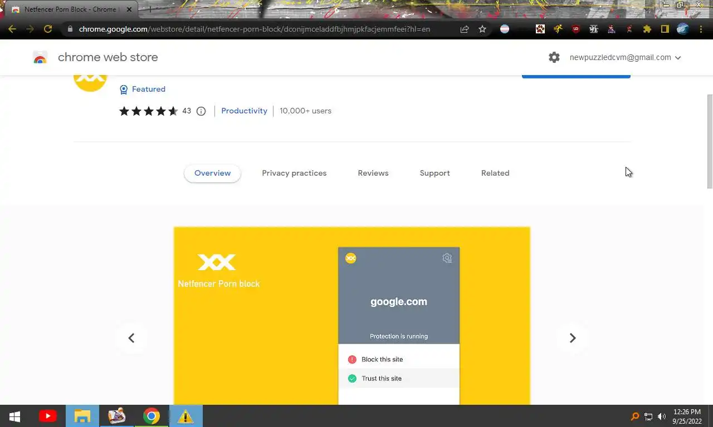Image resolution: width=713 pixels, height=427 pixels.
Task: Click the URL address bar
Action: pos(255,29)
